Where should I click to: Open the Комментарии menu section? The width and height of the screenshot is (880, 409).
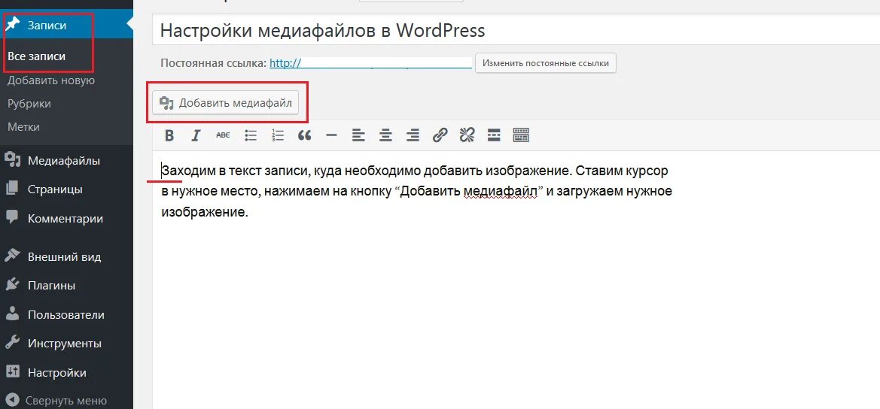click(x=66, y=219)
